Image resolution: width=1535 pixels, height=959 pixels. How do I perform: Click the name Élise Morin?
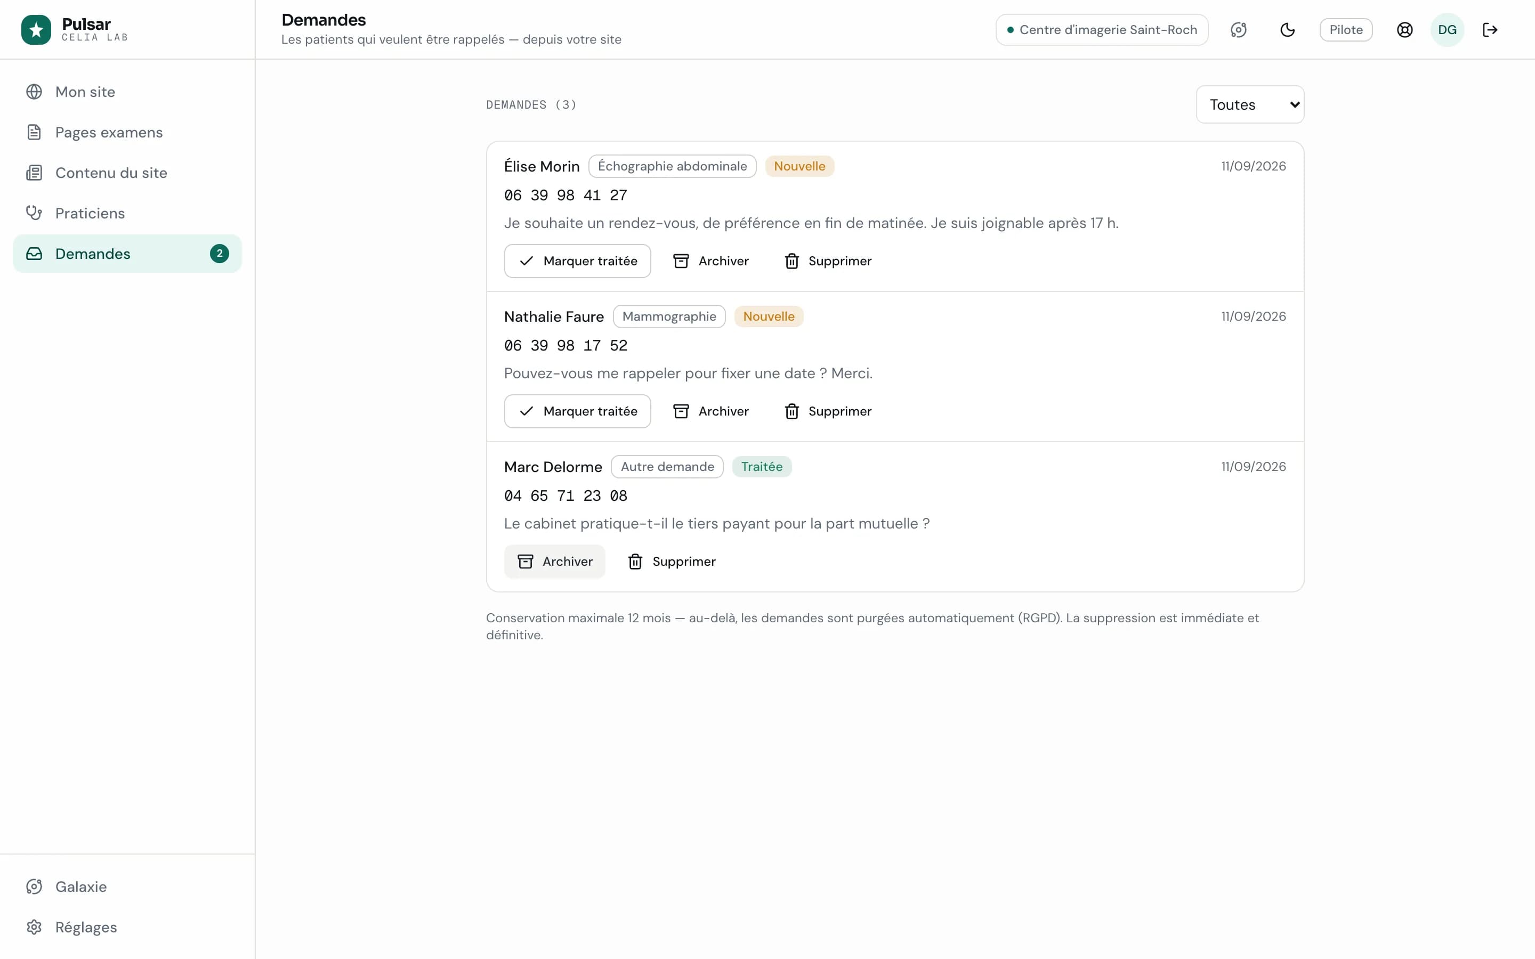pos(542,166)
